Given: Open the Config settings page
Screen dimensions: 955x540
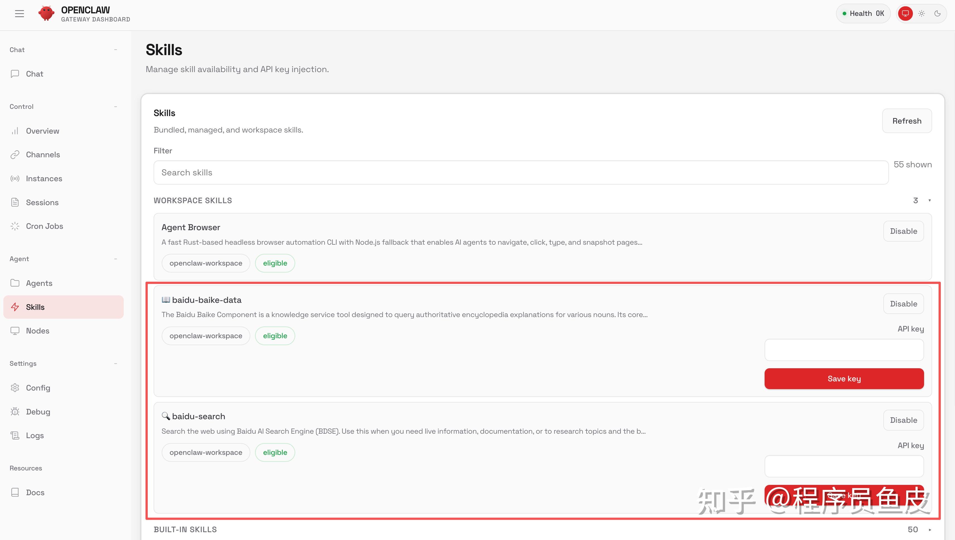Looking at the screenshot, I should [38, 388].
